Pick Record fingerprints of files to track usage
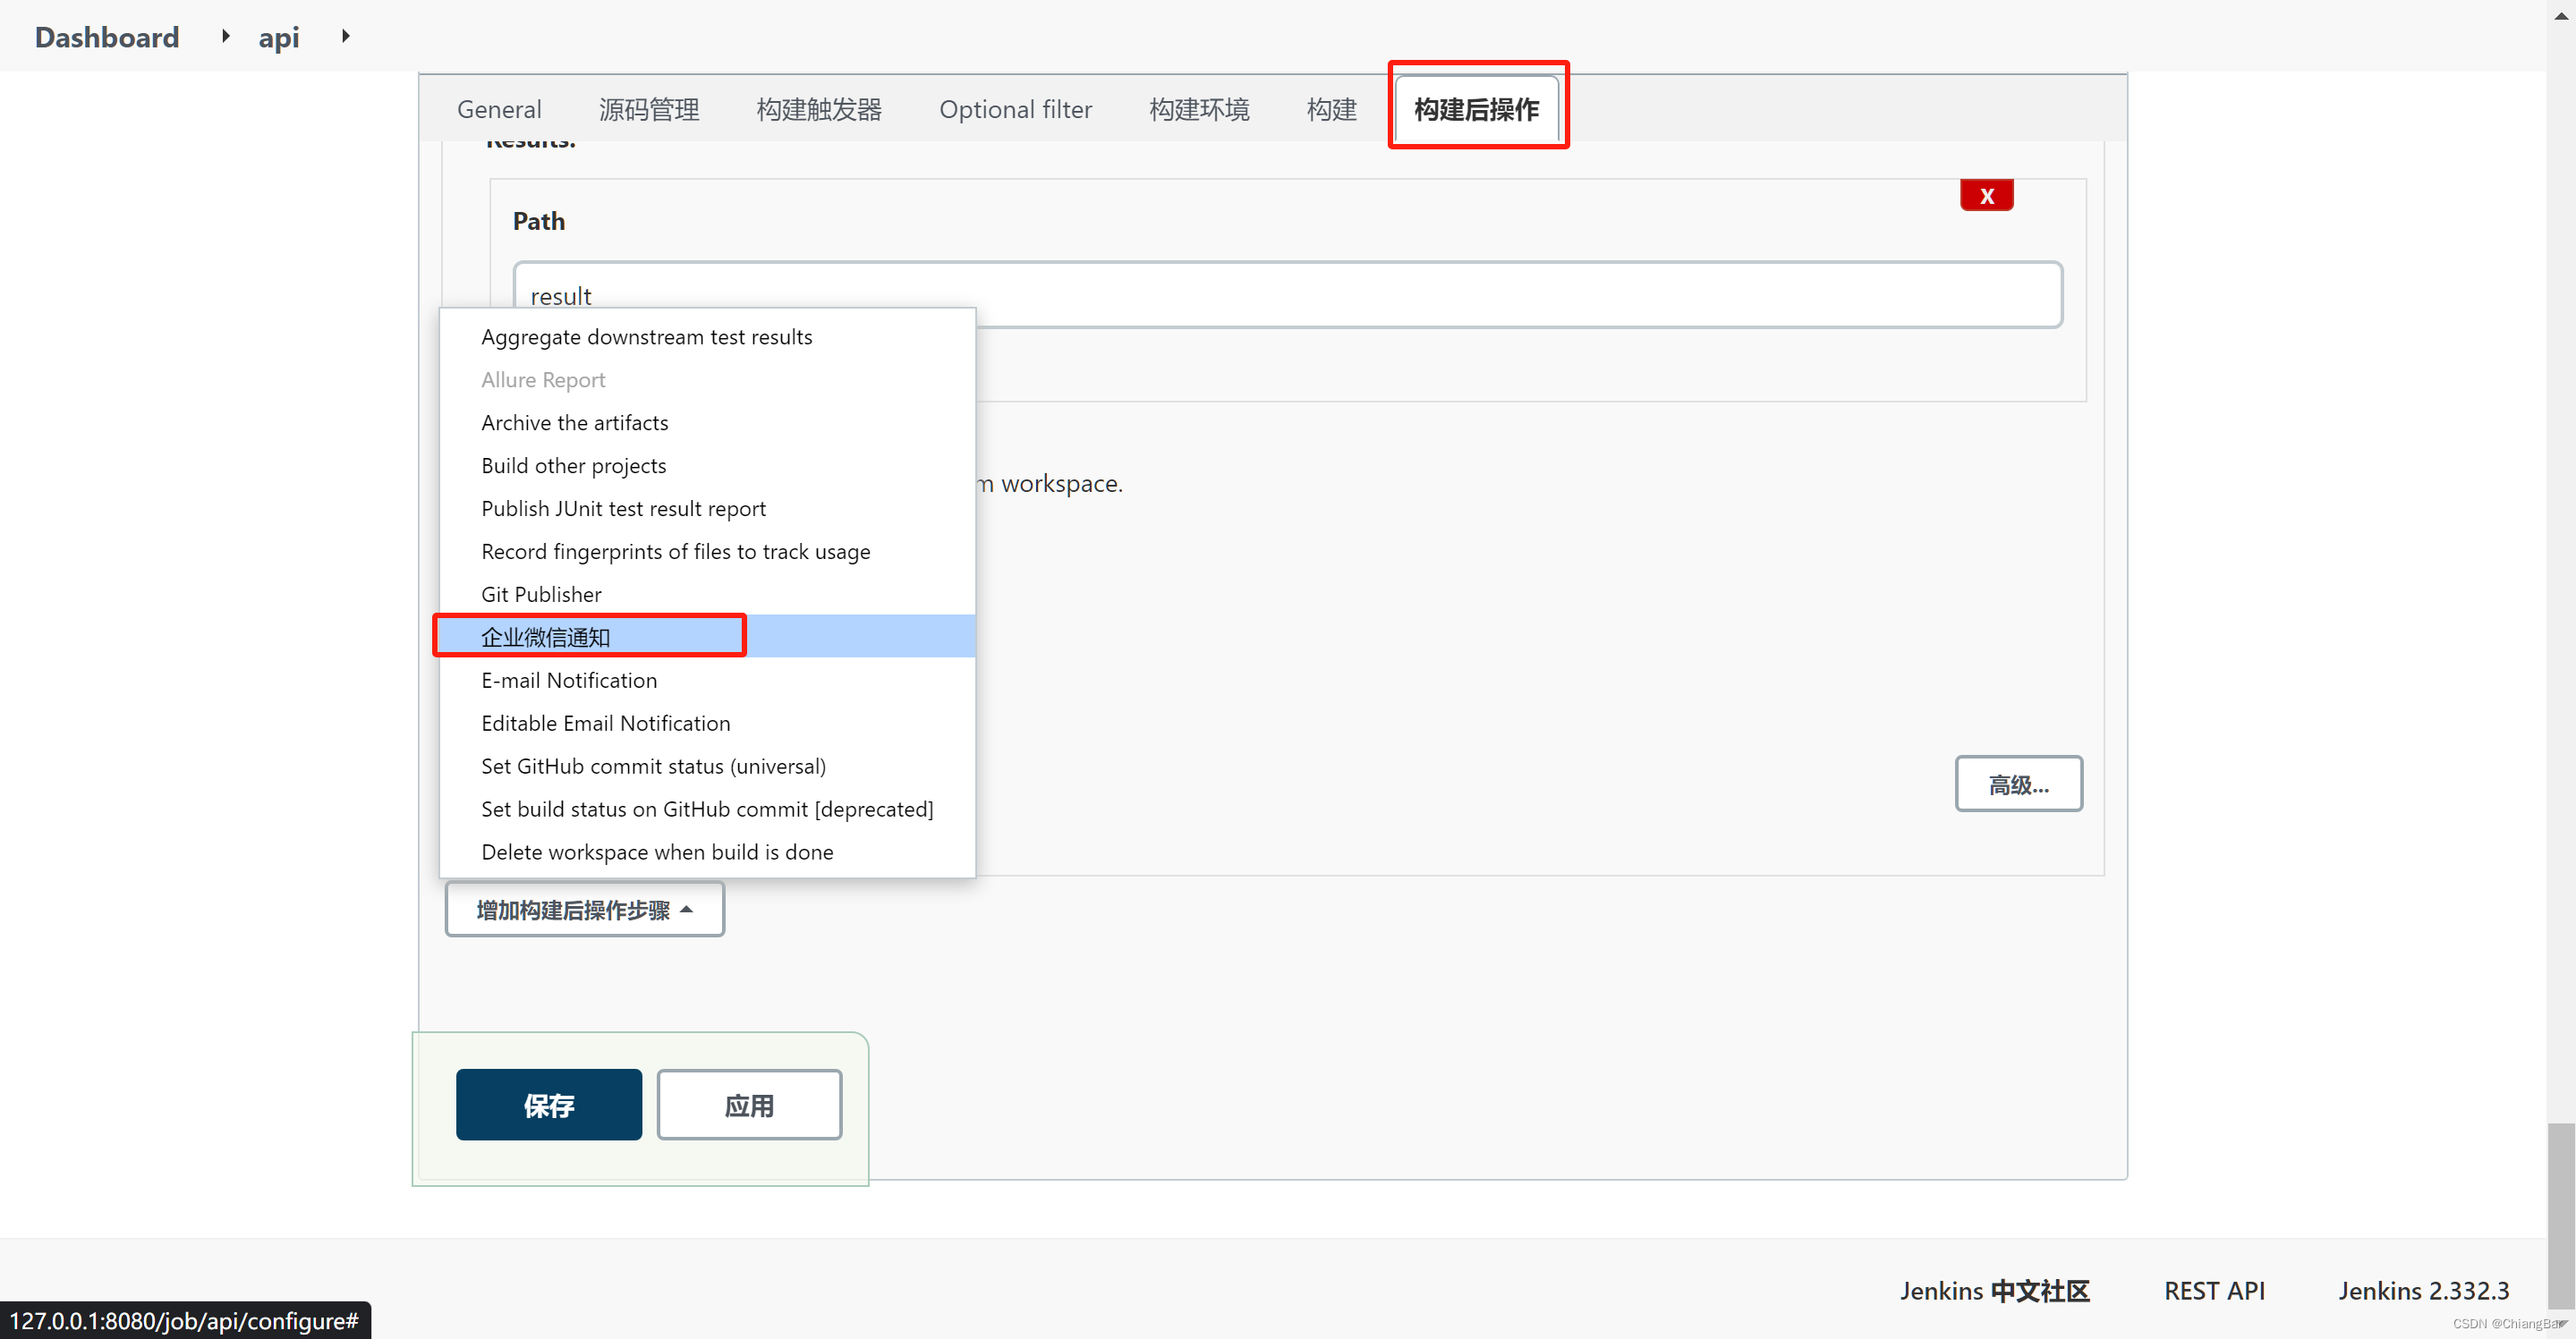This screenshot has width=2576, height=1339. pos(707,552)
